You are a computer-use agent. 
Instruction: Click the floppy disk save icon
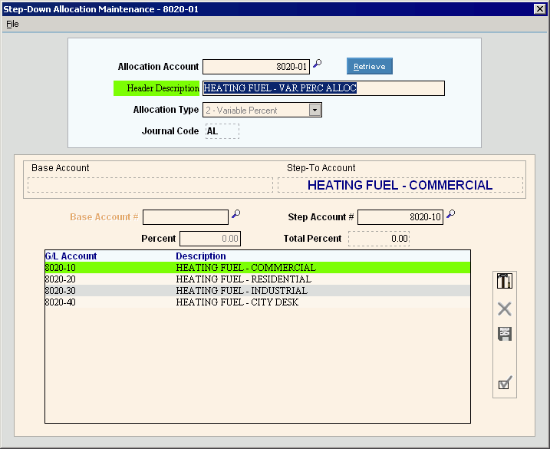click(505, 334)
